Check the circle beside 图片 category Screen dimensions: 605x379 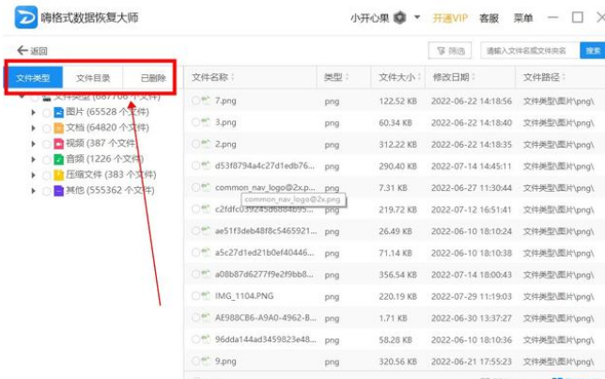(x=46, y=112)
